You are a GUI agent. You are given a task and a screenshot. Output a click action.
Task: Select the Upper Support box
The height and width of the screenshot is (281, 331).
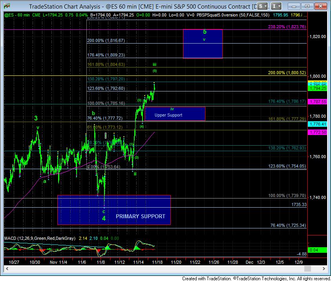[175, 114]
